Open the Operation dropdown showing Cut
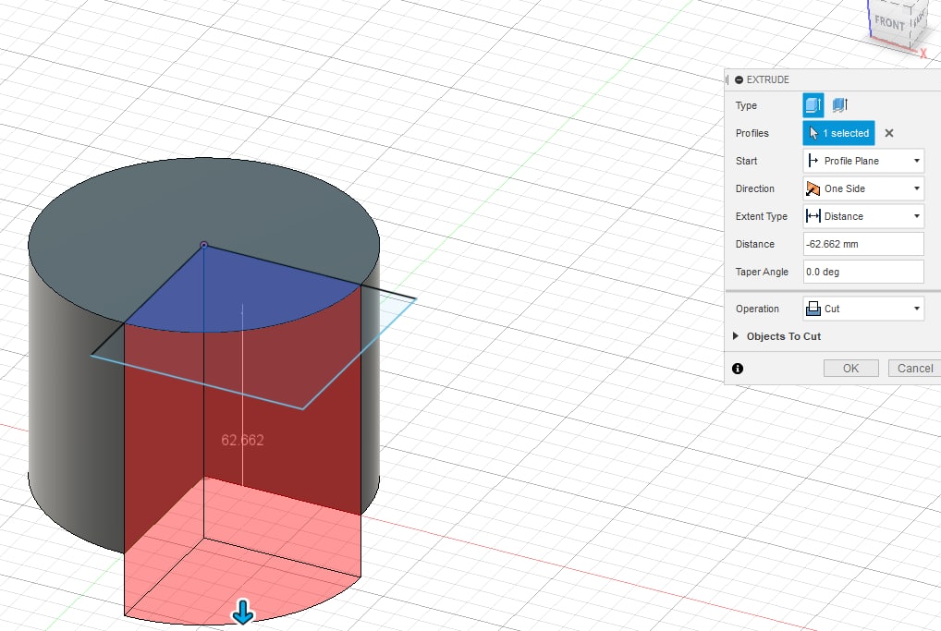 pyautogui.click(x=863, y=309)
